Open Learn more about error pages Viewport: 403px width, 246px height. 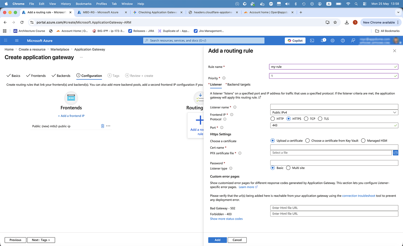(248, 187)
